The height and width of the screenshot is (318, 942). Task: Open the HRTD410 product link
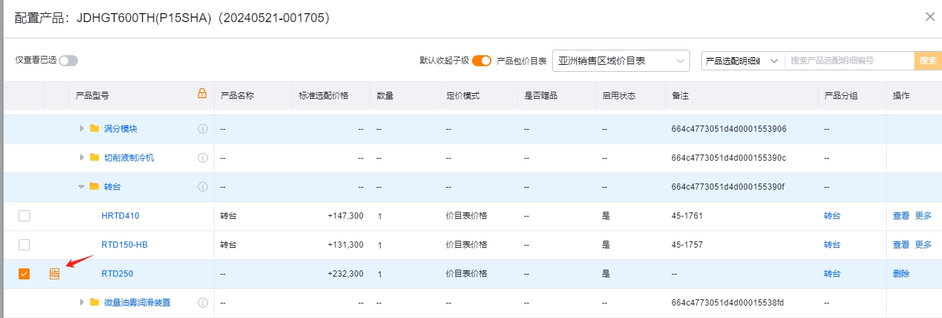120,216
